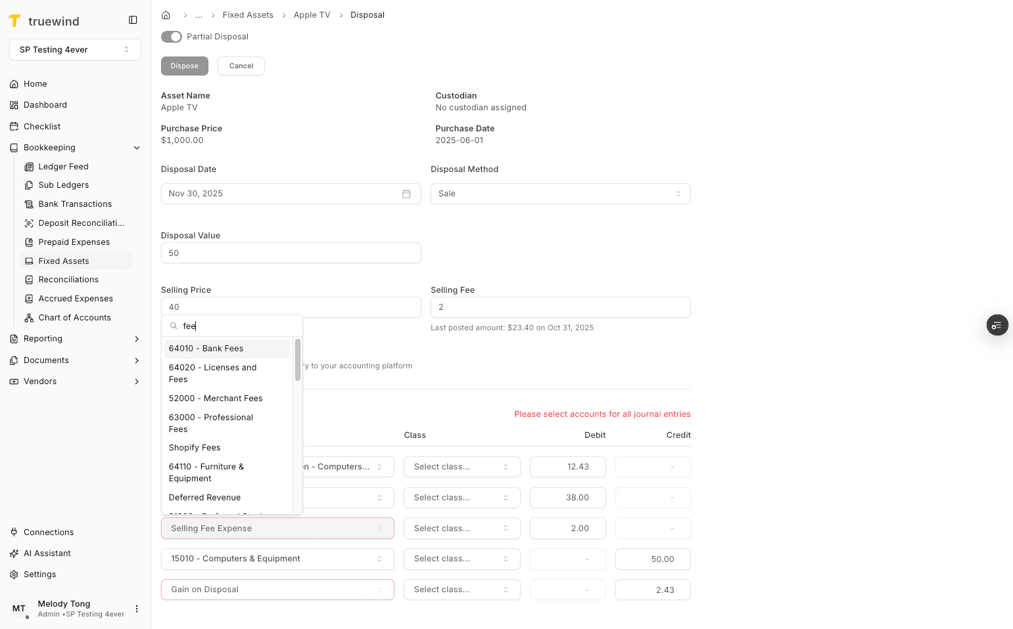Image resolution: width=1013 pixels, height=629 pixels.
Task: Click the sidebar collapse icon near truewind logo
Action: point(133,20)
